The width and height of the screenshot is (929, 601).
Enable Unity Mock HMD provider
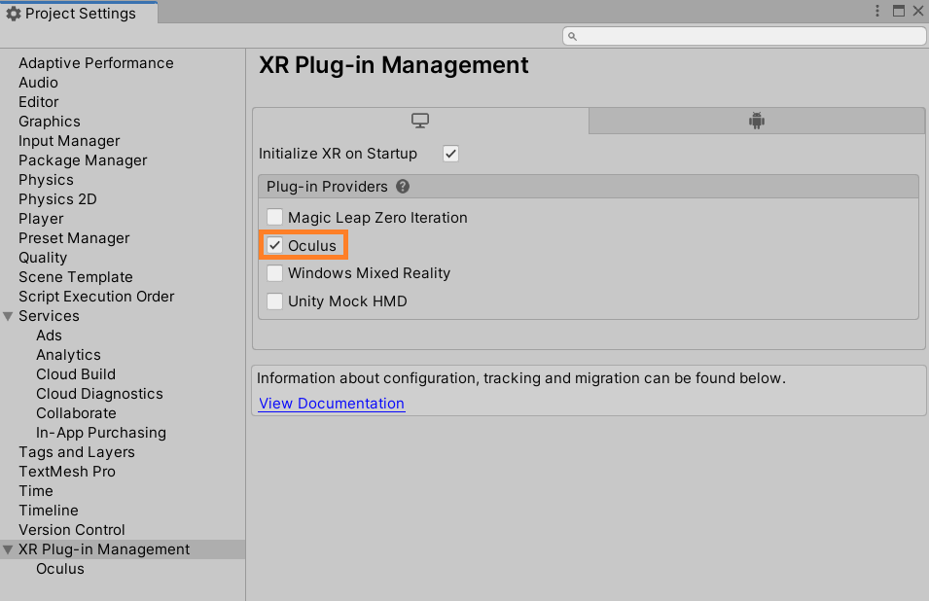click(x=274, y=300)
